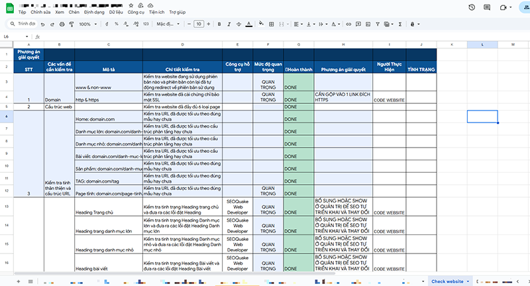Open the text color picker

249,24
